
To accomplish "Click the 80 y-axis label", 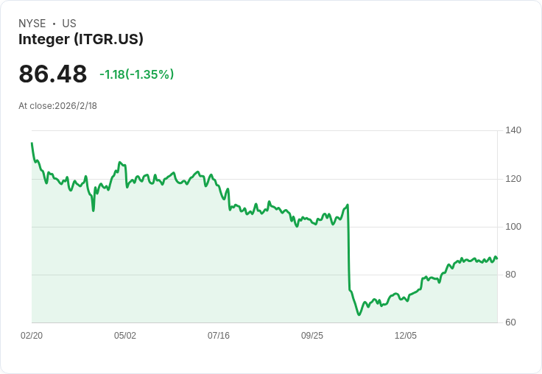I will (x=510, y=275).
